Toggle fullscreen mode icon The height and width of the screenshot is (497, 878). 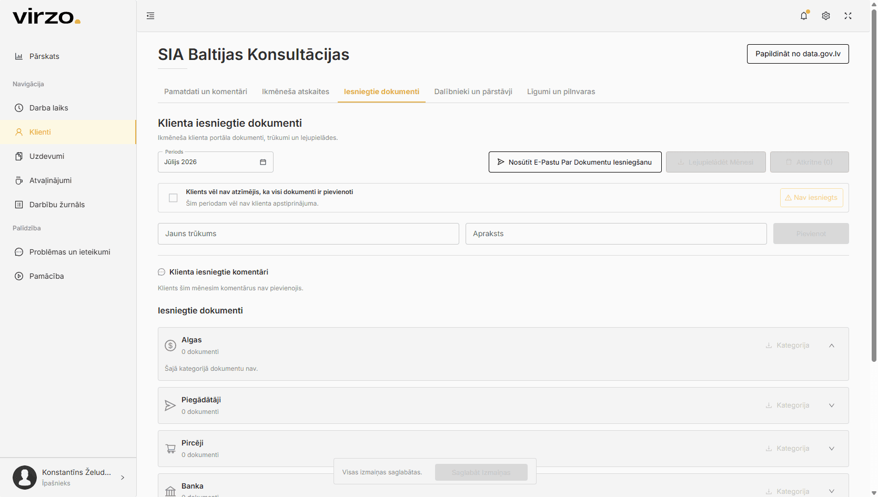pos(848,16)
